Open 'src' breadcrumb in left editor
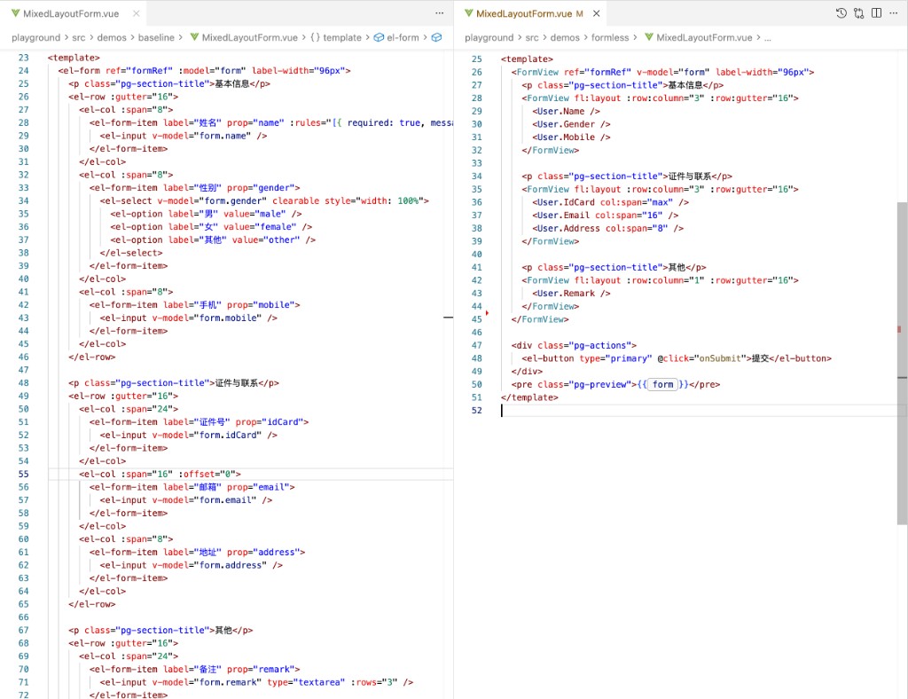Image resolution: width=908 pixels, height=699 pixels. point(79,37)
